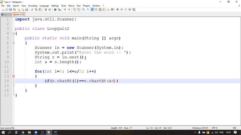
Task: Collapse the main method fold at line 6
Action: 14,43
